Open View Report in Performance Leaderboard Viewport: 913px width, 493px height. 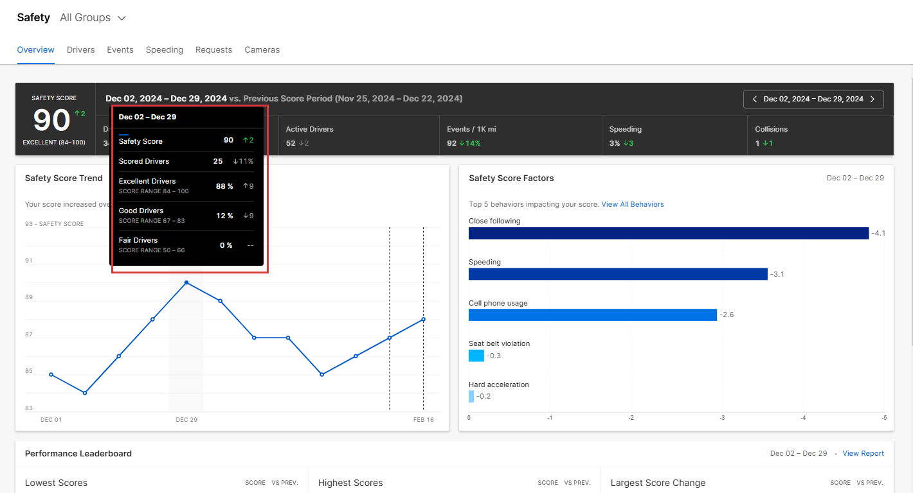[x=863, y=453]
